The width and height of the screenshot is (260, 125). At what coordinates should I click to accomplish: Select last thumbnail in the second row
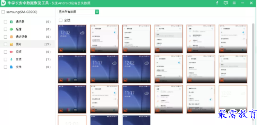click(x=233, y=69)
